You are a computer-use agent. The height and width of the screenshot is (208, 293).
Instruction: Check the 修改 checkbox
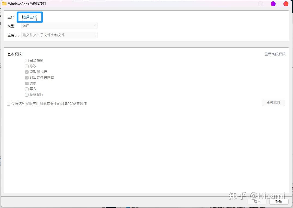pyautogui.click(x=27, y=66)
